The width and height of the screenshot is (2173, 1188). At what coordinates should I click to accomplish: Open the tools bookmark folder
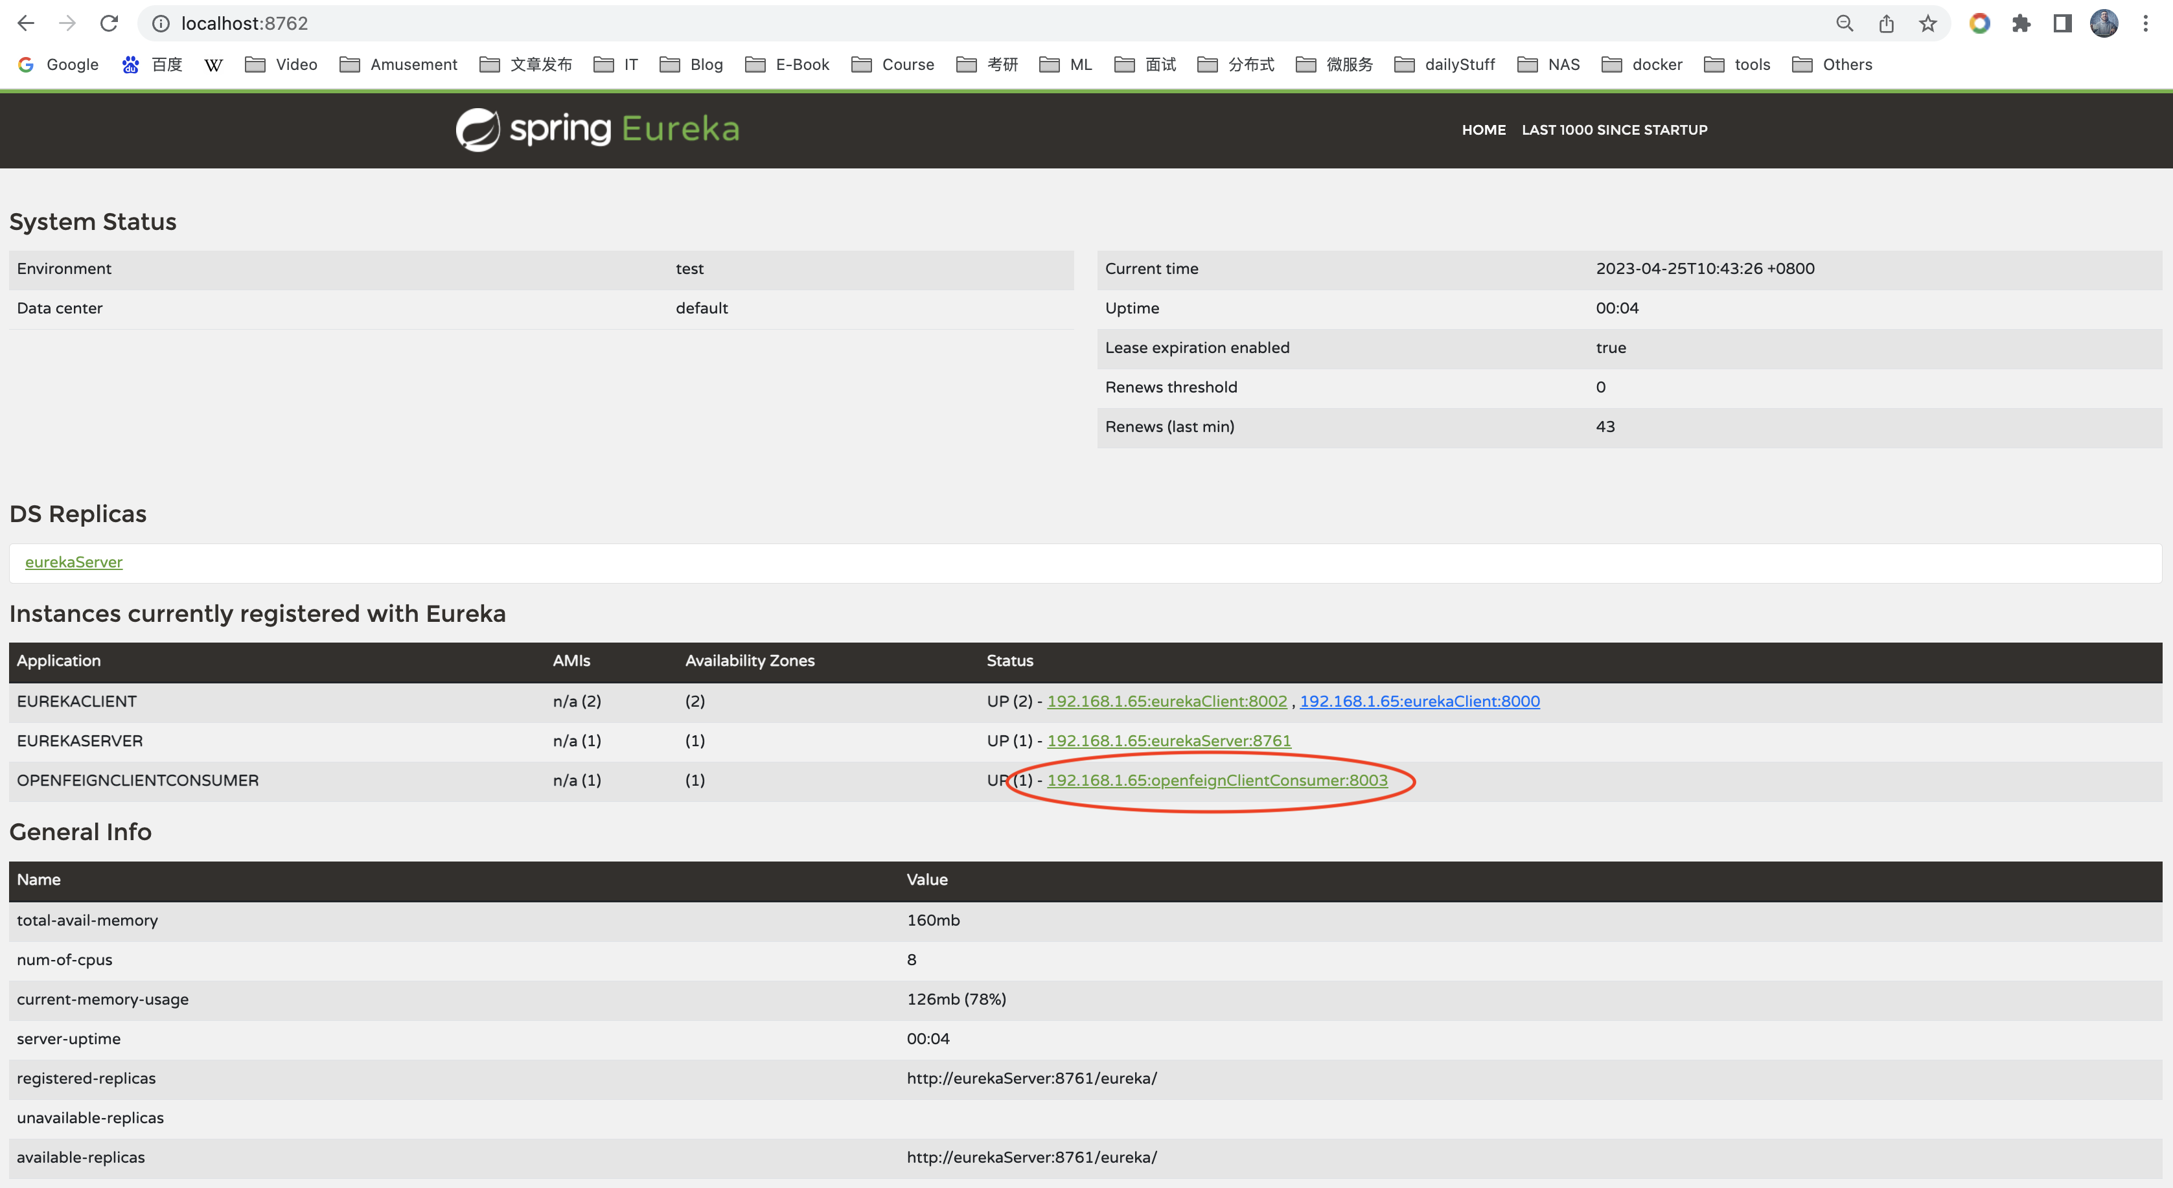1737,65
